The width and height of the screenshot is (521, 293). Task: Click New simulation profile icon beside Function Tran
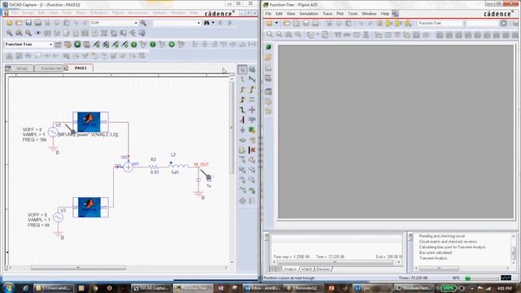(x=58, y=44)
